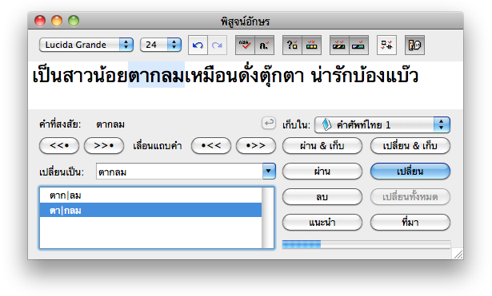
Task: Click the ลบ (delete) button
Action: pos(322,197)
